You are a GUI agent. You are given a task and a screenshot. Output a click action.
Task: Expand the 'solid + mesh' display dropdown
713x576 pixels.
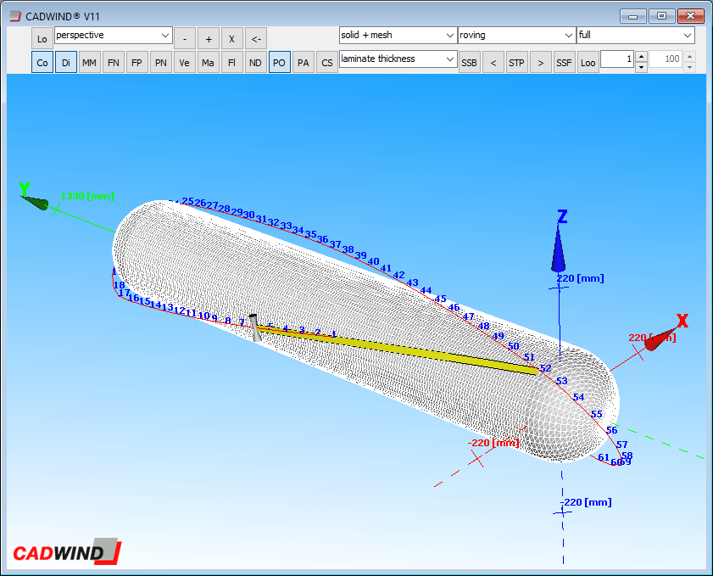(x=398, y=36)
